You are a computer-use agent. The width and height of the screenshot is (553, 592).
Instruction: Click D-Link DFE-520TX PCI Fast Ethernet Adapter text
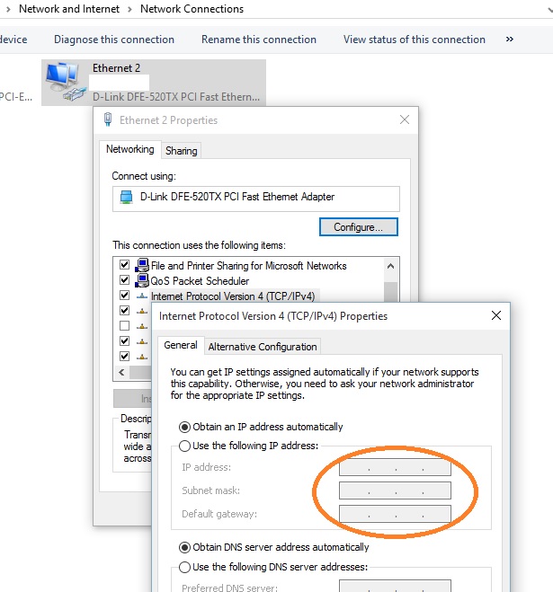[x=237, y=197]
